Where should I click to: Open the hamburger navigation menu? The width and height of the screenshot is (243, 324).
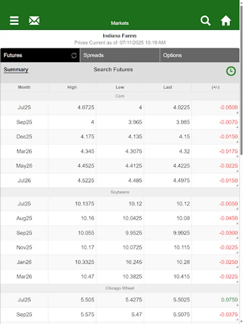pos(13,21)
